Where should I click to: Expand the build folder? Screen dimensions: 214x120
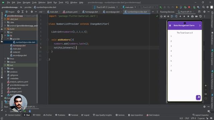5,29
